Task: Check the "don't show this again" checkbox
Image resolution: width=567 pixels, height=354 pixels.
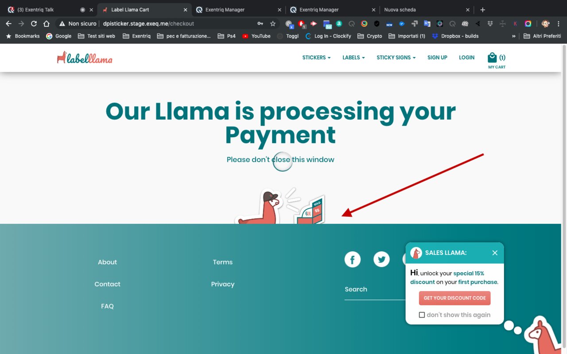Action: pos(422,315)
